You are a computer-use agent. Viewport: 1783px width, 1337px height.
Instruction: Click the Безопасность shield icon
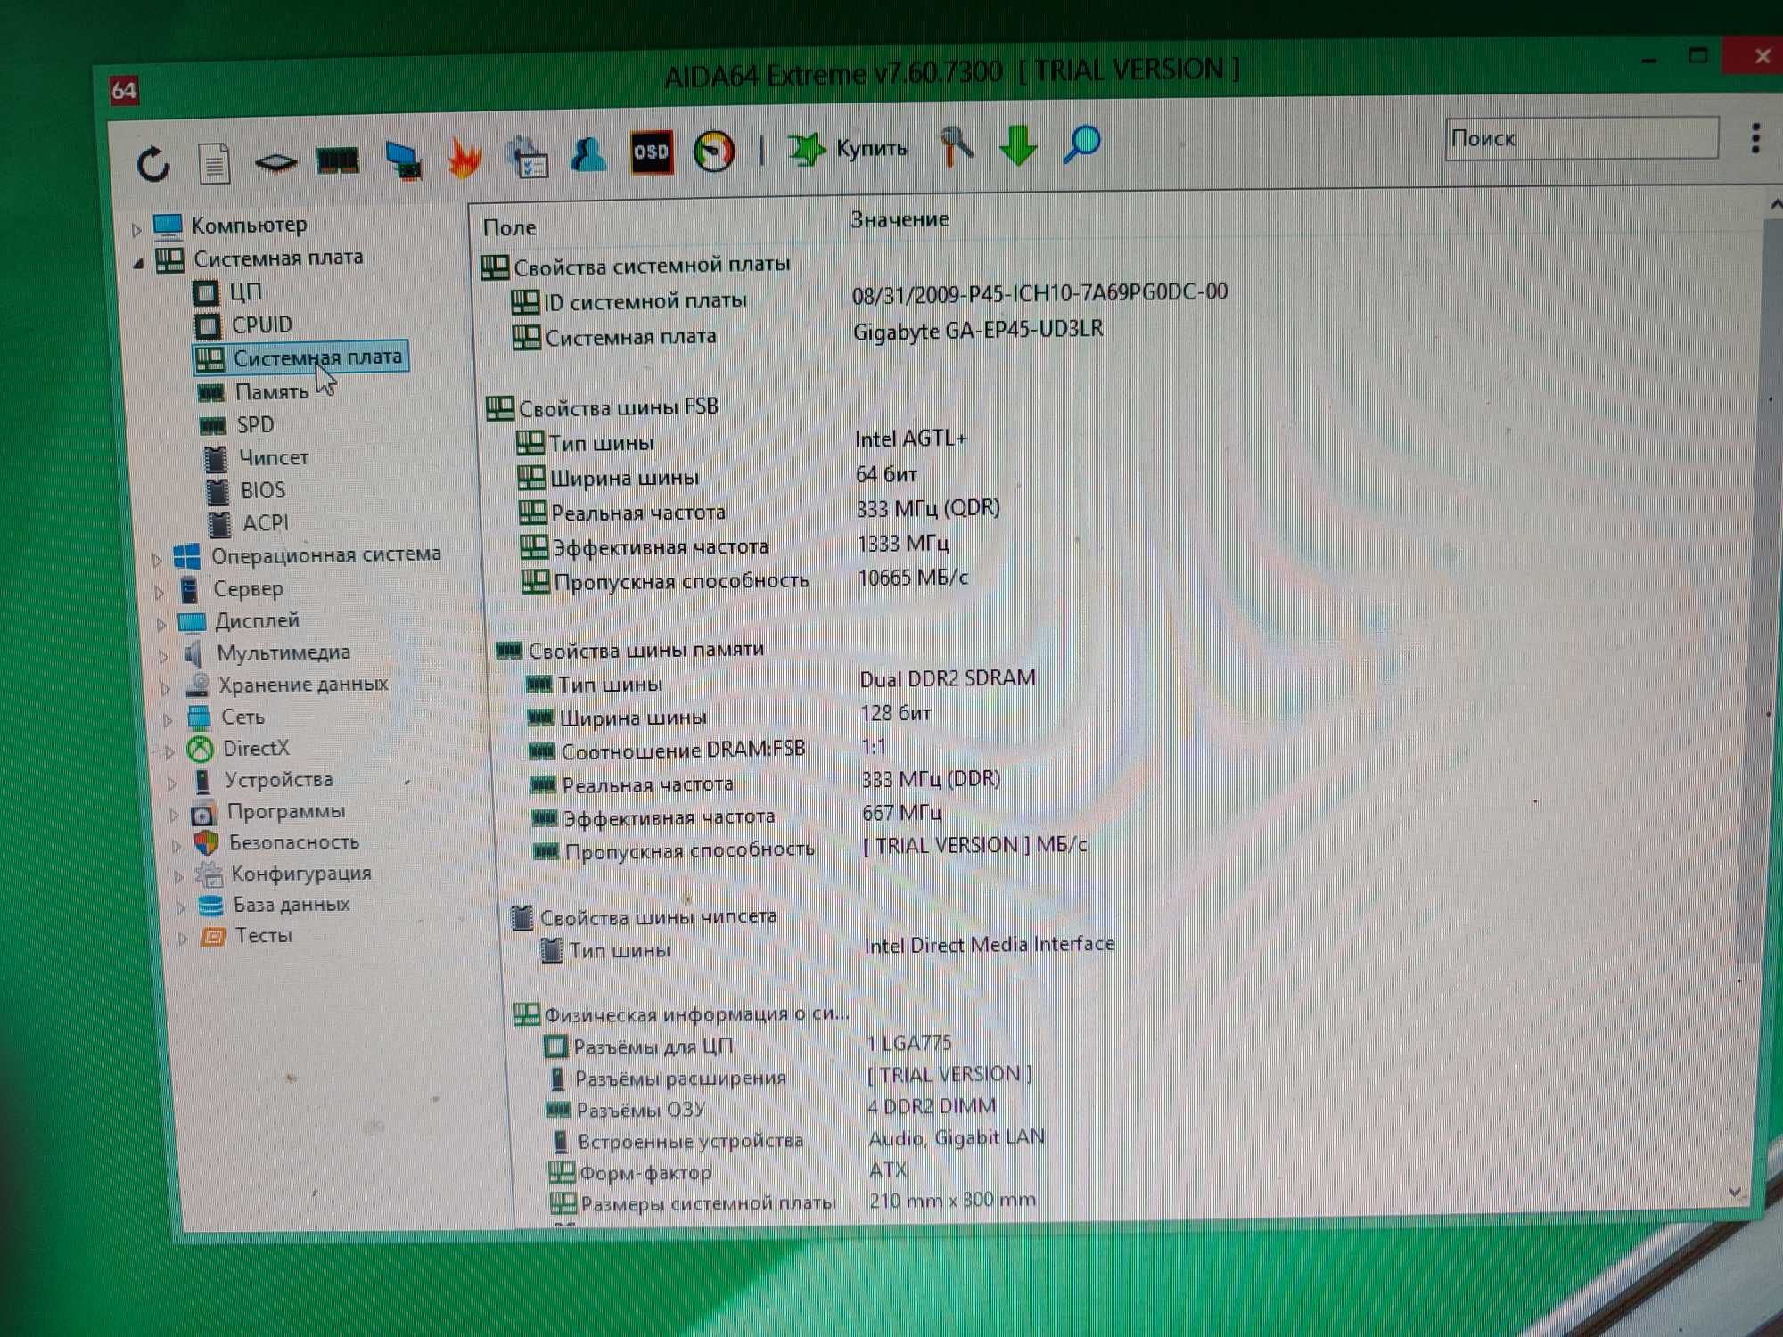coord(206,843)
